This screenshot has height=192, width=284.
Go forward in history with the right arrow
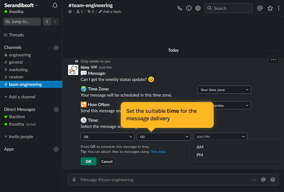coord(55,22)
